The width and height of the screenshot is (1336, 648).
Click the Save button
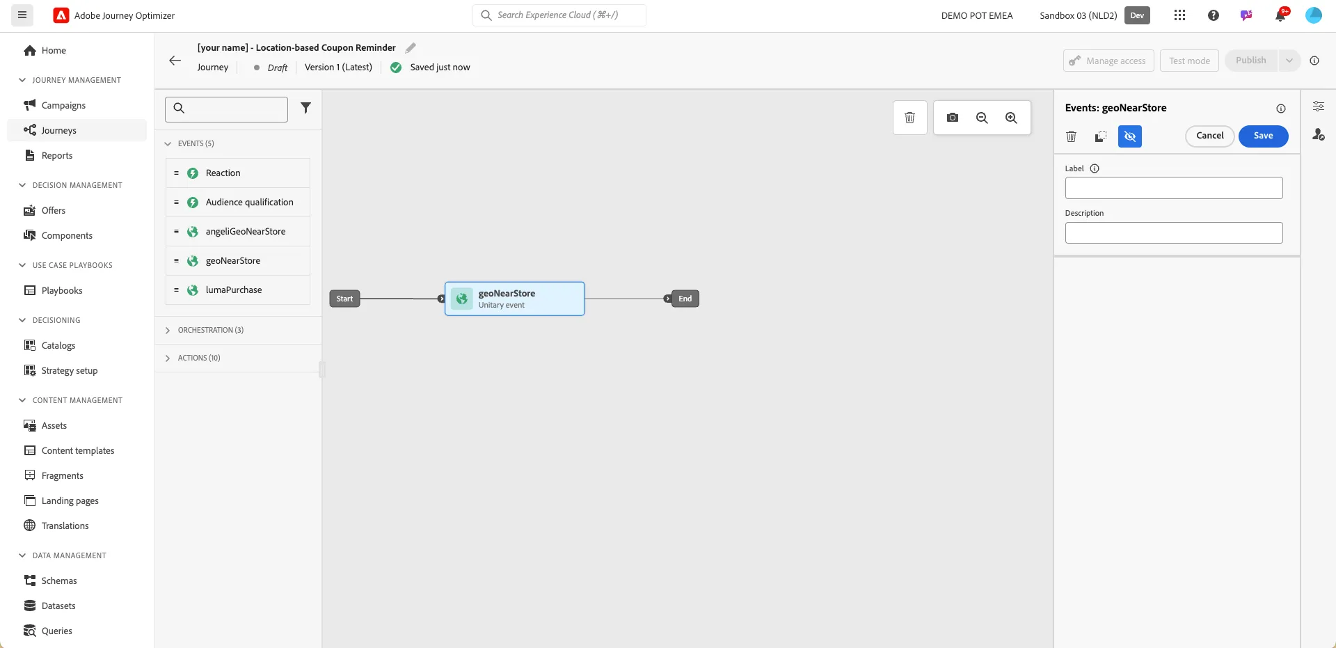[x=1263, y=136]
